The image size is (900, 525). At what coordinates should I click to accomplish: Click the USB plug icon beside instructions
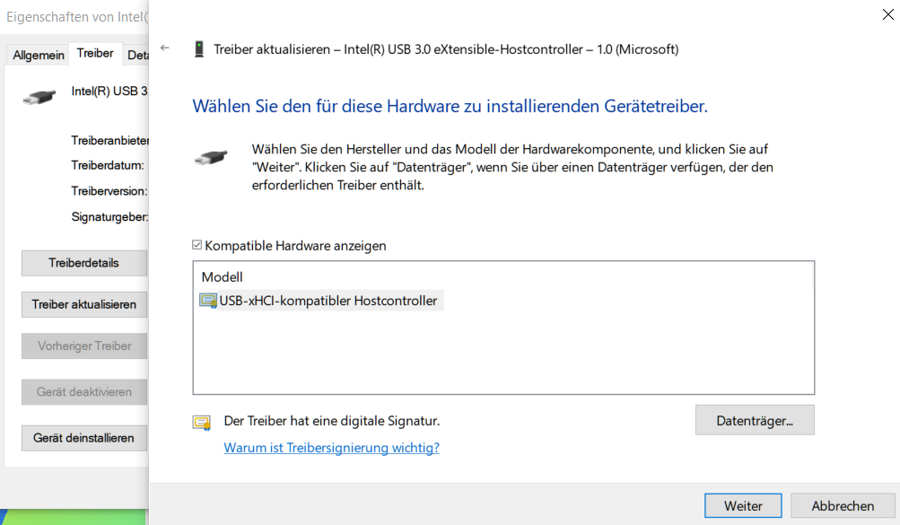[x=211, y=157]
